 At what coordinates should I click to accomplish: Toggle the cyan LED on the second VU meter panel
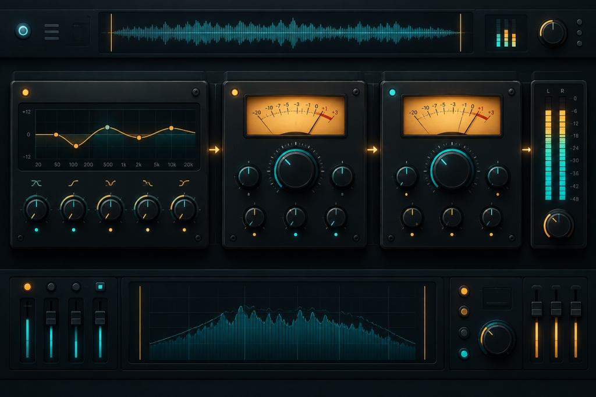393,92
